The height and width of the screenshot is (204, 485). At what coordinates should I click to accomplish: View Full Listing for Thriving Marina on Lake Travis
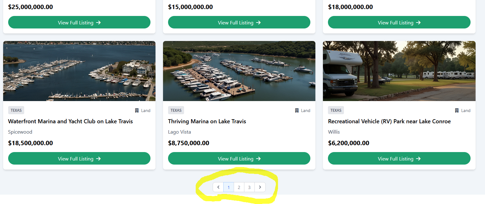click(x=239, y=159)
